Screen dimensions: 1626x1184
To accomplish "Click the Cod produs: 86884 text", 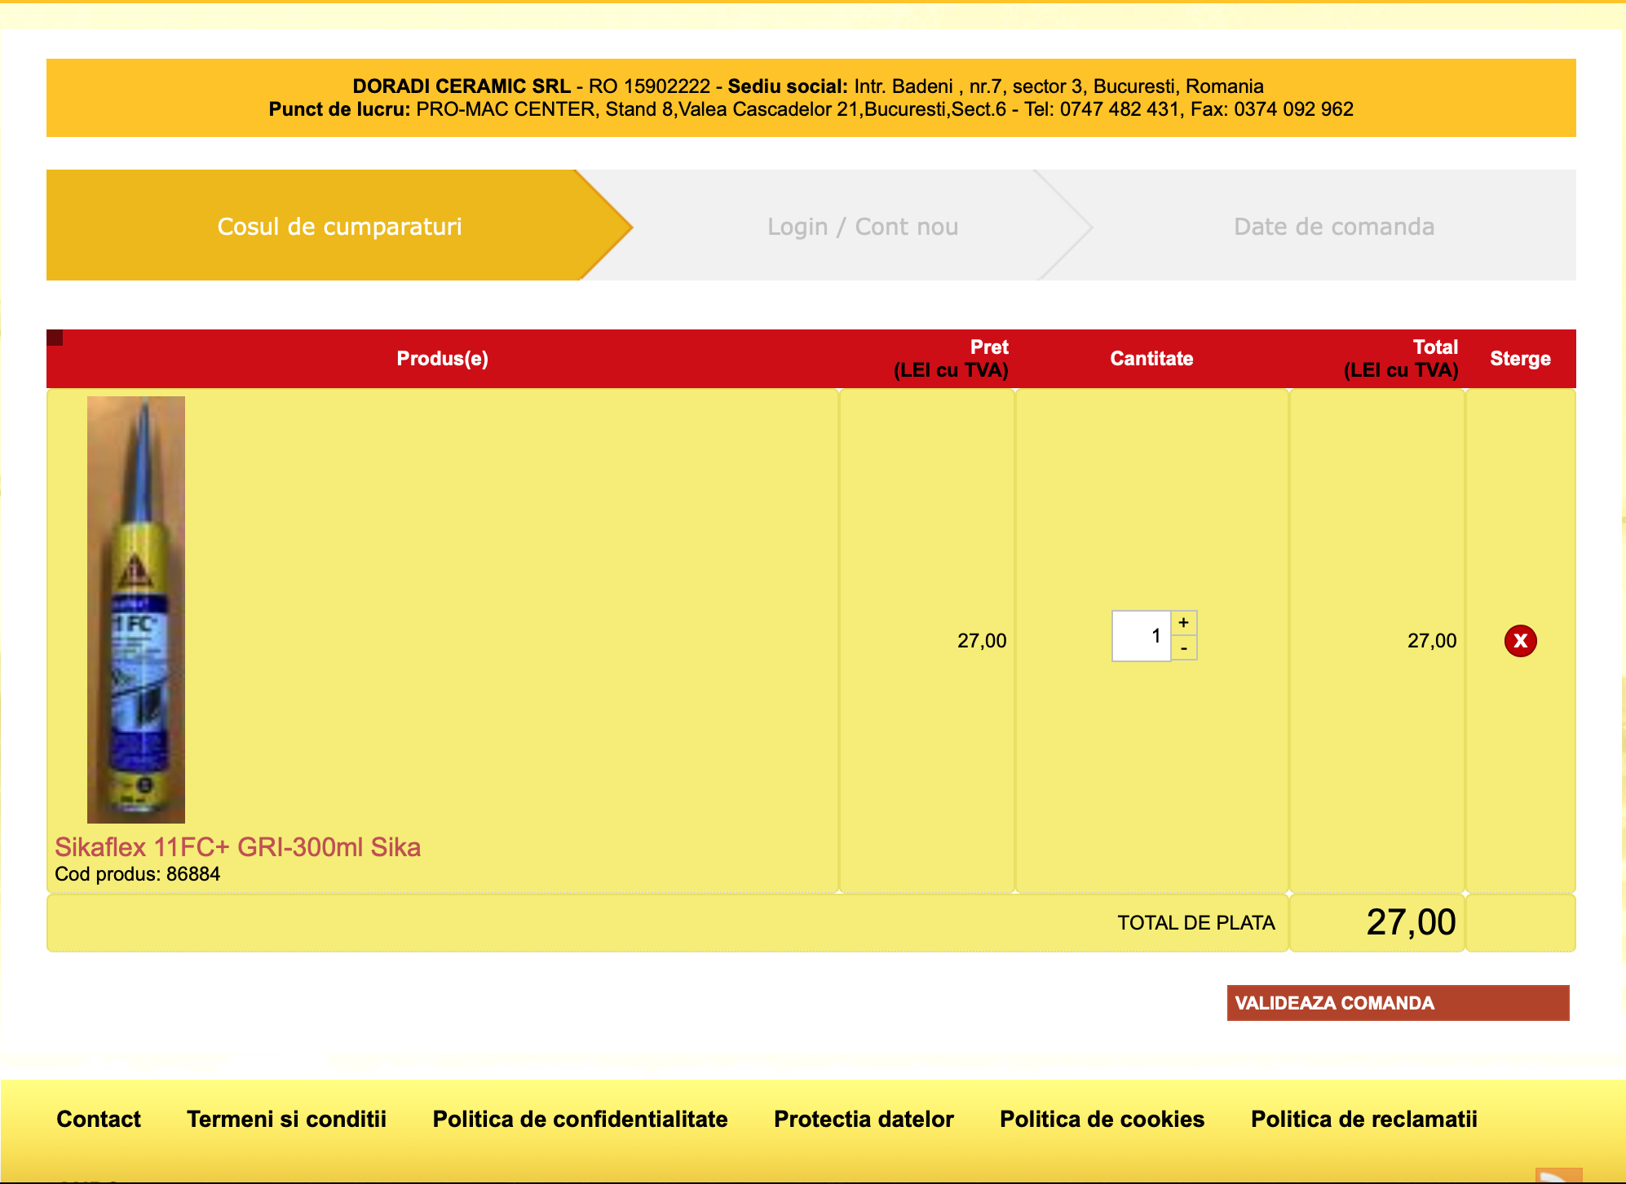I will [137, 874].
